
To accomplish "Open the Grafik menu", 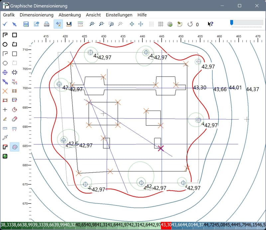I will 9,15.
